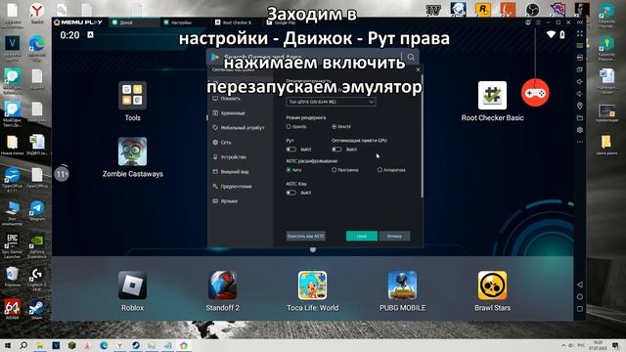The image size is (626, 352).
Task: Click the MEmu Play logo
Action: coord(78,22)
